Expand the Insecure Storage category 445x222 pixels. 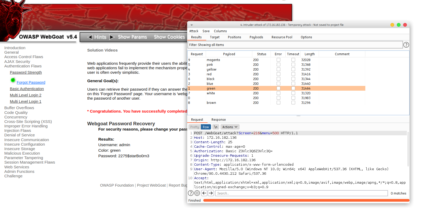pyautogui.click(x=20, y=149)
